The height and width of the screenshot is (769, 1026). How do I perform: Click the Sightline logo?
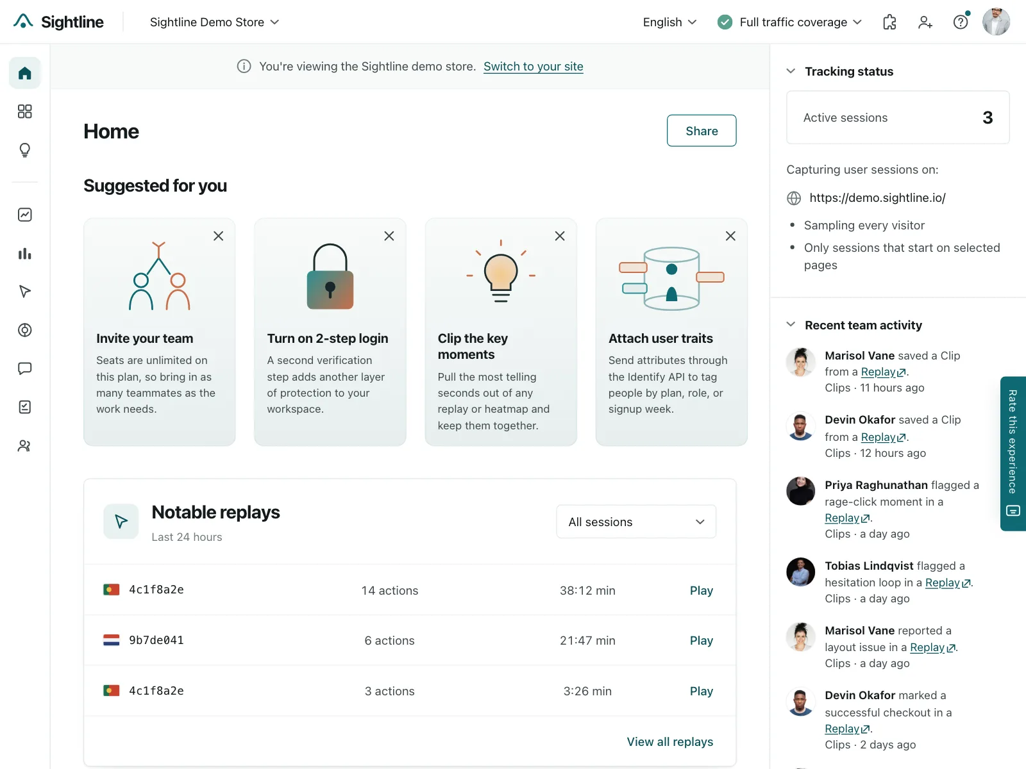click(58, 22)
